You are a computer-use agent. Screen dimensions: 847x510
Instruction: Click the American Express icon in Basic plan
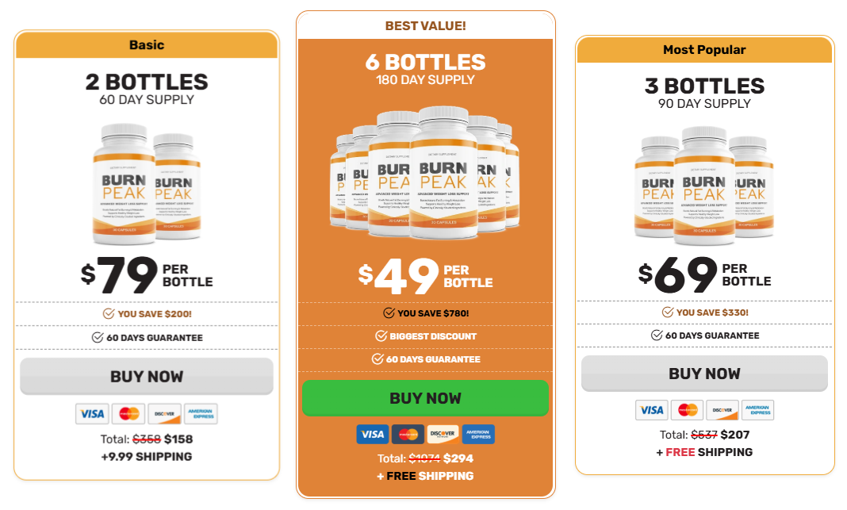[x=200, y=414]
